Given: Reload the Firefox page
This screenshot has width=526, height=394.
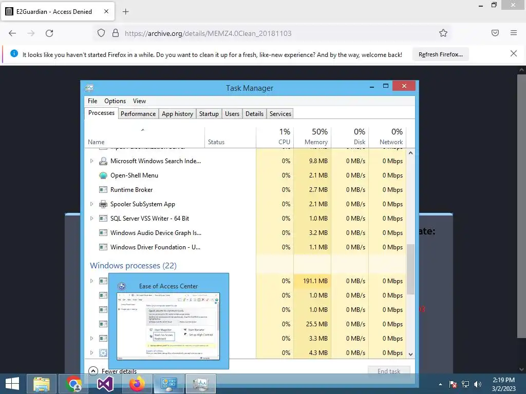Looking at the screenshot, I should [x=49, y=33].
